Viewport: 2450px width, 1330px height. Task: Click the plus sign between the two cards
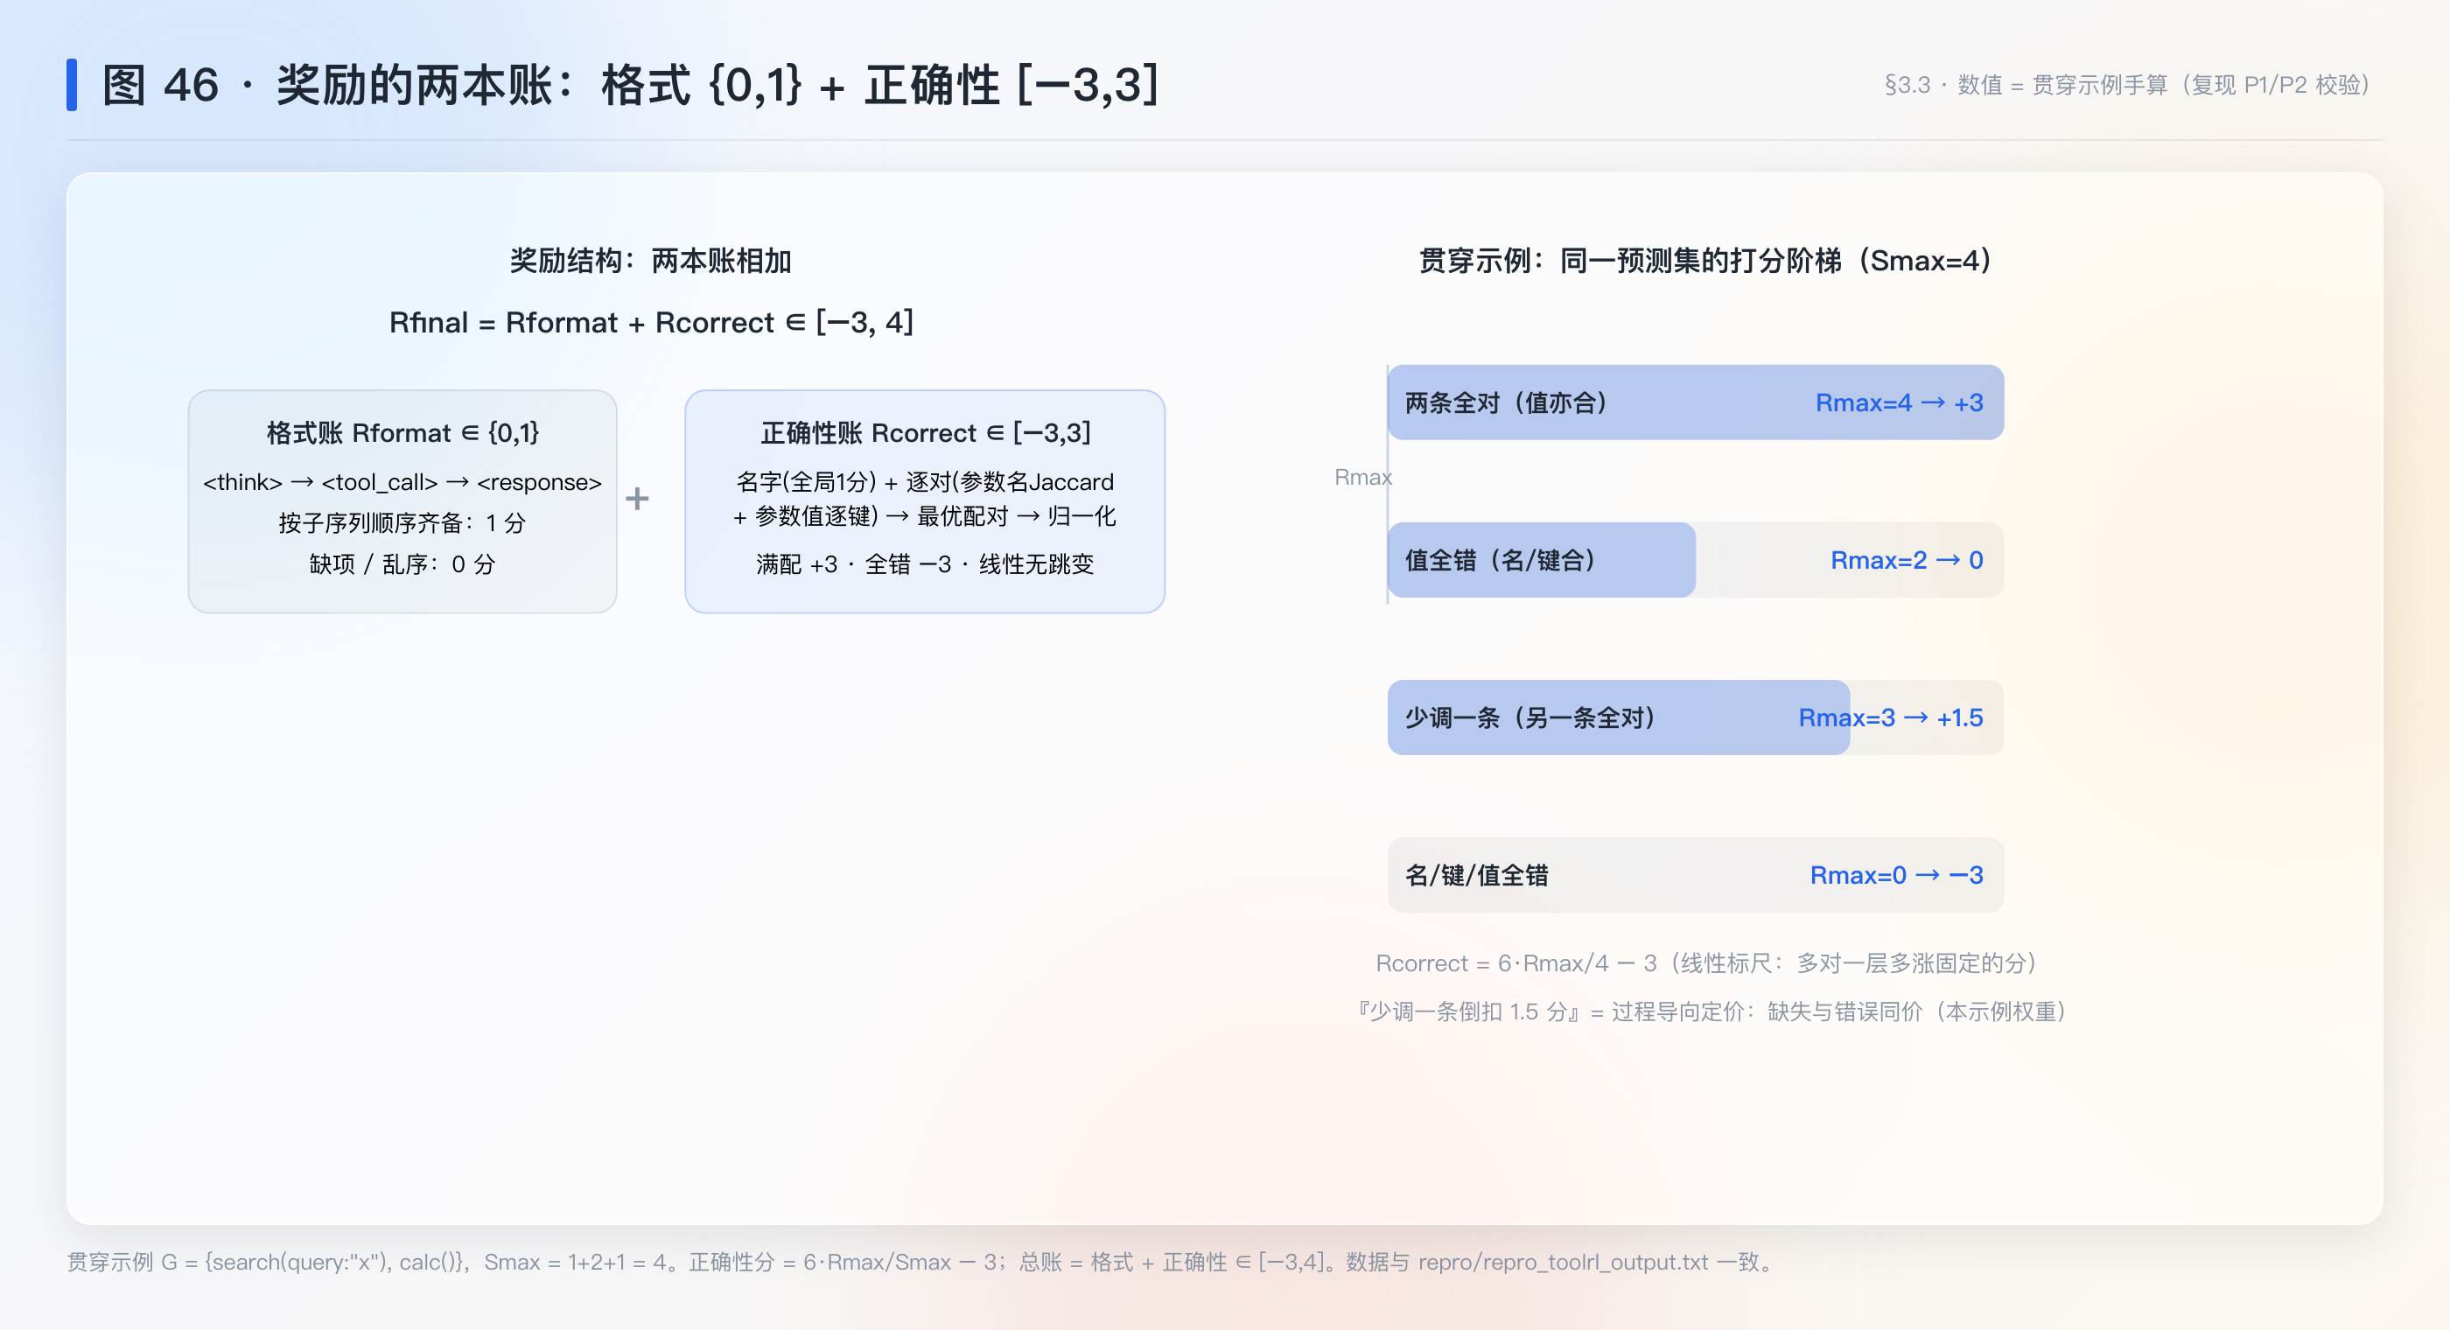coord(637,499)
